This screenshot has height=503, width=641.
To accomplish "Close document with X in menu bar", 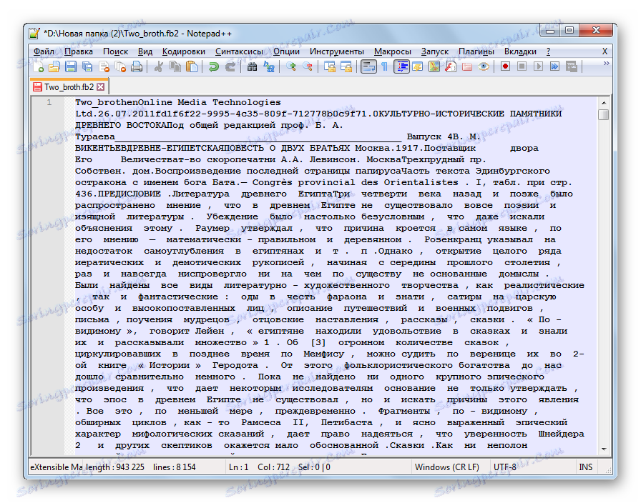I will click(x=605, y=51).
